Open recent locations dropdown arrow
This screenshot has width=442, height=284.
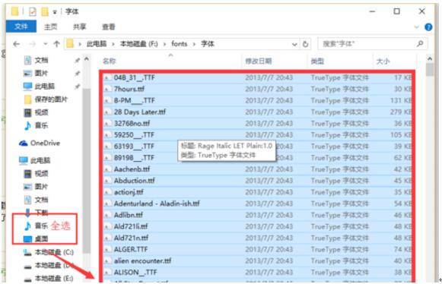46,44
